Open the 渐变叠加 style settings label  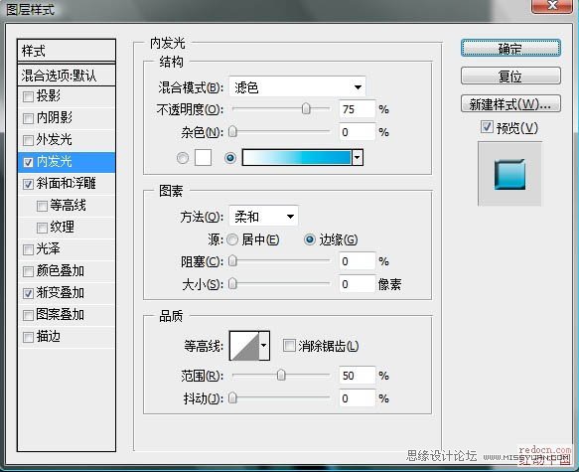[x=61, y=292]
